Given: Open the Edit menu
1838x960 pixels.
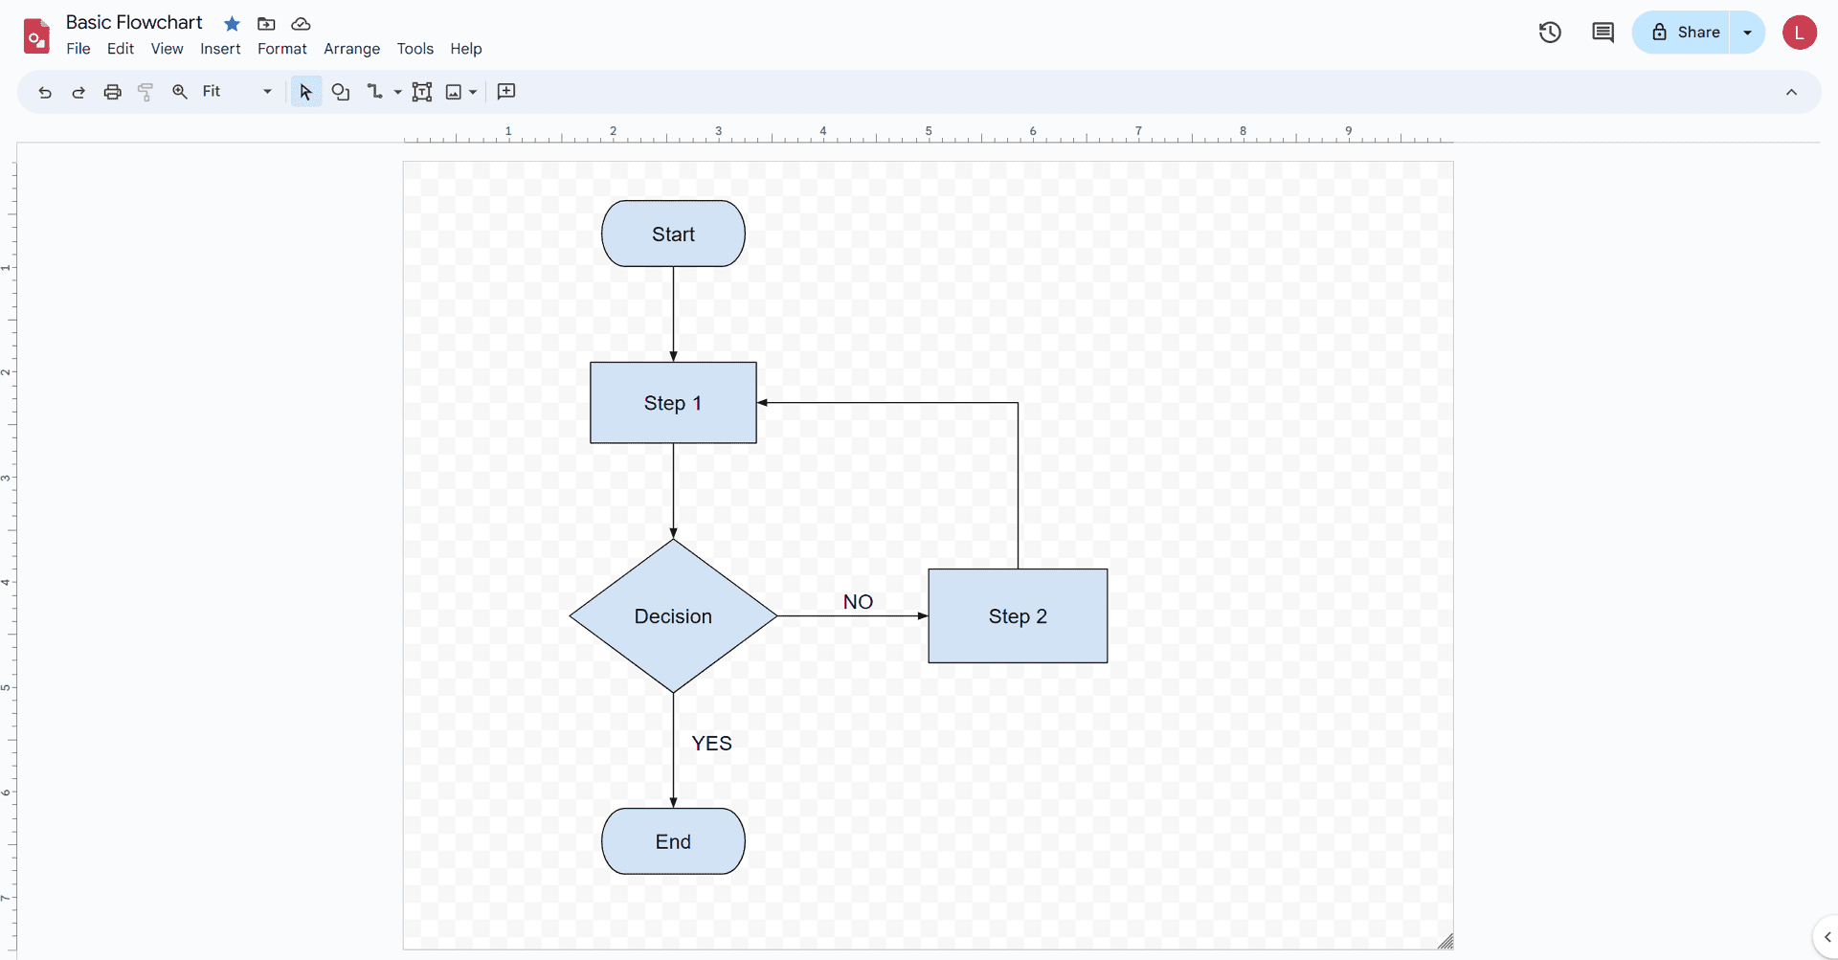Looking at the screenshot, I should 121,49.
